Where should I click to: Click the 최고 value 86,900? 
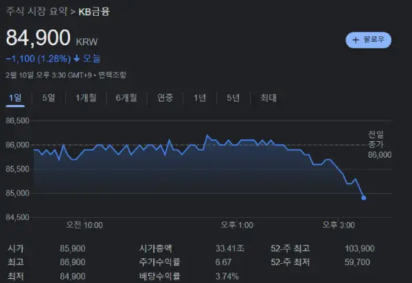pos(73,262)
